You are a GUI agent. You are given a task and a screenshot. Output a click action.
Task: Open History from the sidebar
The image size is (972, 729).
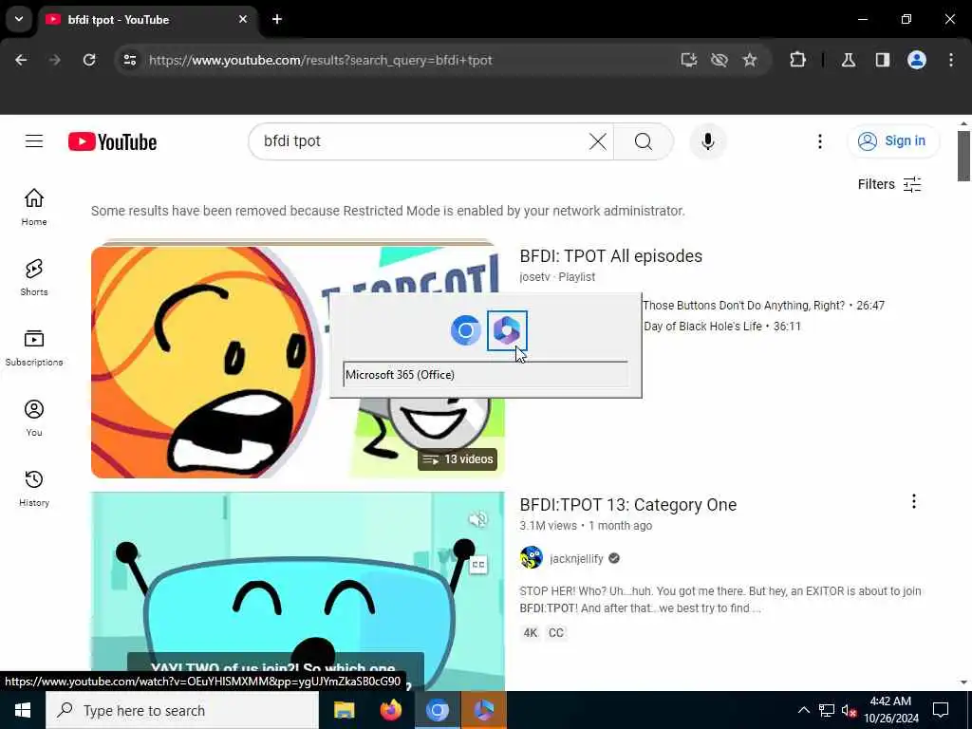click(34, 488)
